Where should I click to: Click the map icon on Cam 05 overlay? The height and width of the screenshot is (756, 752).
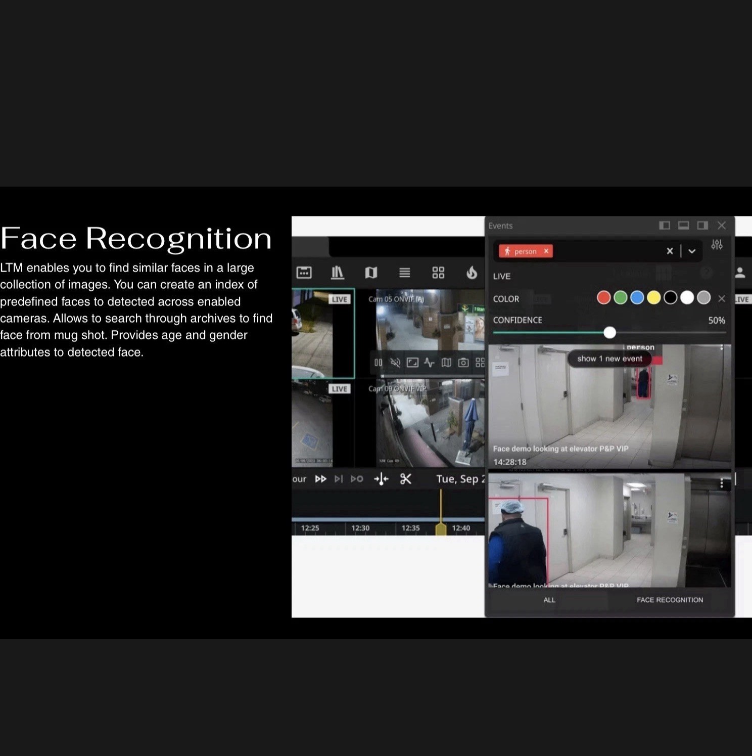click(x=446, y=363)
